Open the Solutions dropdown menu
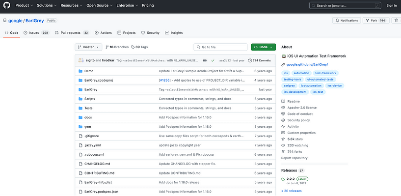 click(x=47, y=5)
